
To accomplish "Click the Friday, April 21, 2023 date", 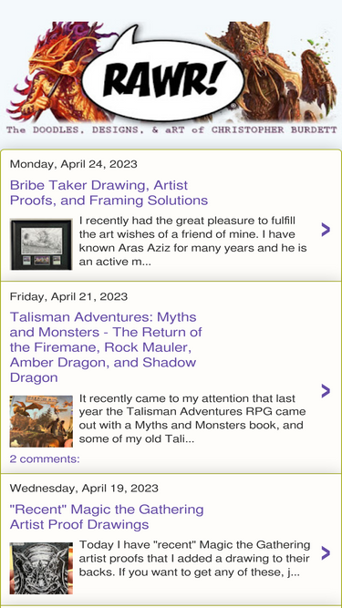I will click(x=68, y=296).
